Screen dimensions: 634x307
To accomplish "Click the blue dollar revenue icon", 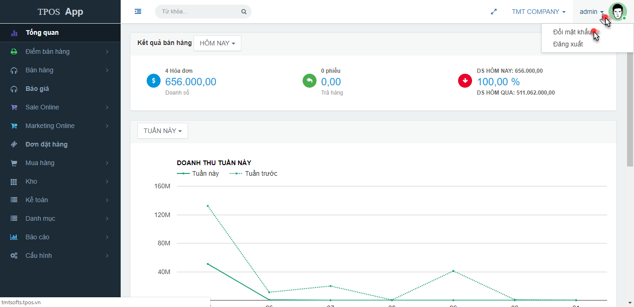I will tap(154, 81).
